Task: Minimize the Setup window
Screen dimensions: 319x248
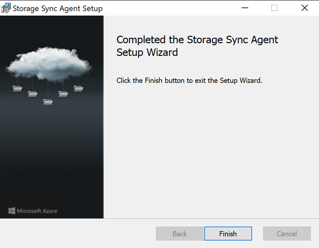Action: (245, 7)
